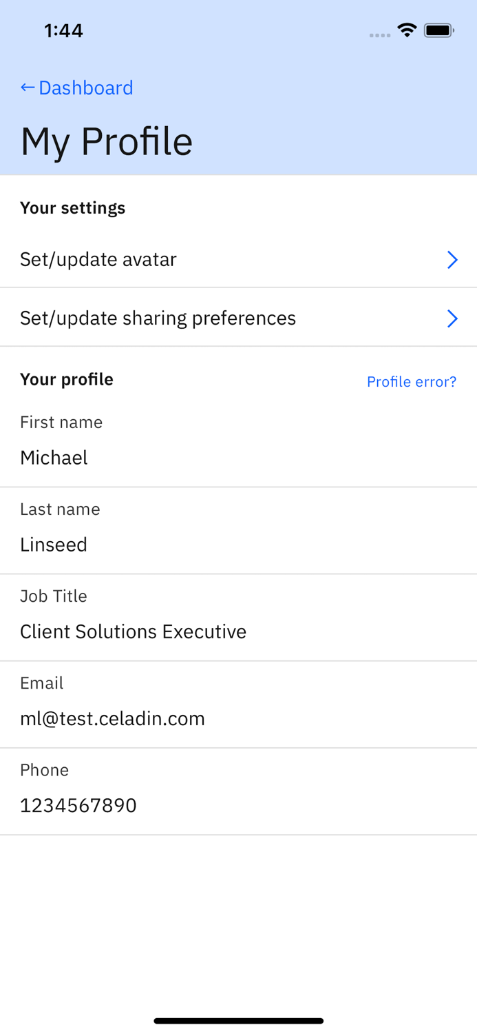477x1034 pixels.
Task: Tap the back arrow icon beside Dashboard
Action: pos(28,88)
